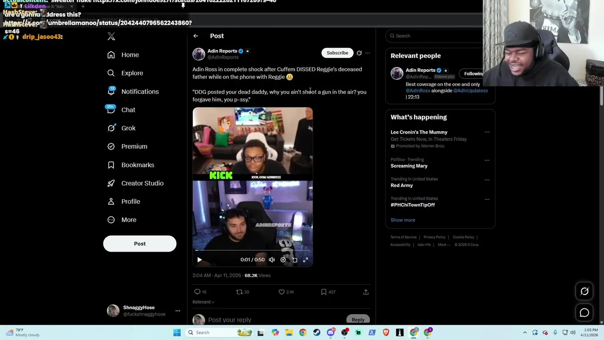Viewport: 604px width, 340px height.
Task: Open Terms of Service footer link
Action: (403, 237)
